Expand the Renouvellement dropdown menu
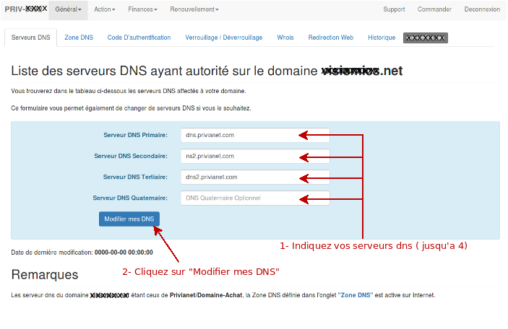Image resolution: width=508 pixels, height=329 pixels. 194,9
